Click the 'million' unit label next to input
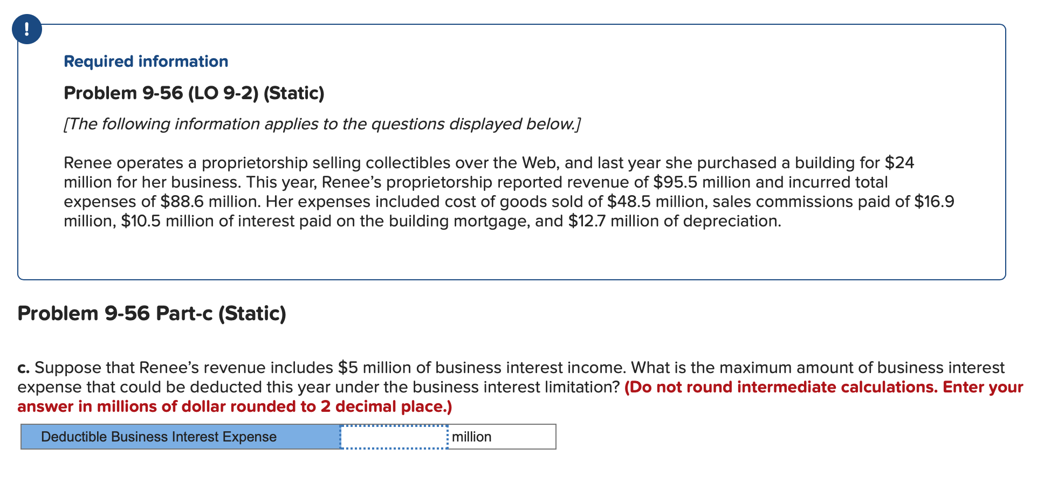 tap(471, 437)
